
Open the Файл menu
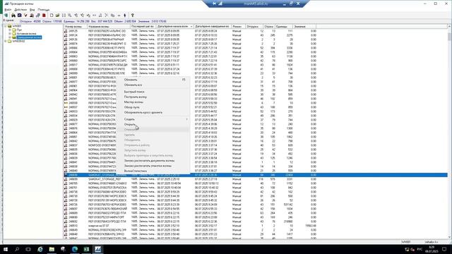pyautogui.click(x=8, y=9)
